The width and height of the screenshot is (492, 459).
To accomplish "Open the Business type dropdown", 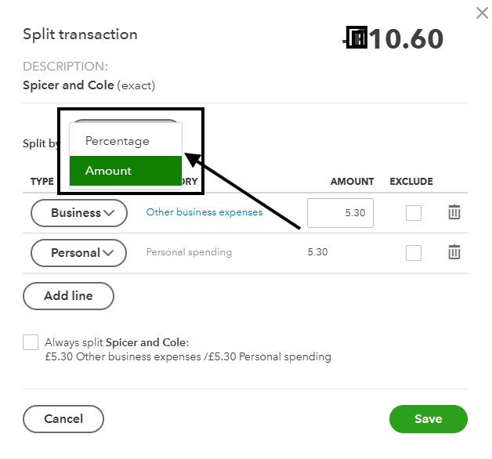I will 78,213.
